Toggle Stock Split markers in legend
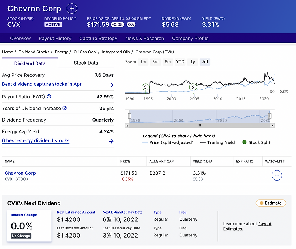This screenshot has height=249, width=296. (257, 142)
